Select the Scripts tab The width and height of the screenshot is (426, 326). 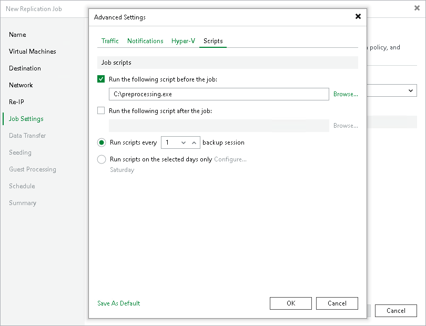point(213,41)
